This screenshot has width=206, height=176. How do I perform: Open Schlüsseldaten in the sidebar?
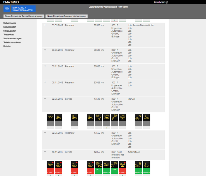[10, 27]
